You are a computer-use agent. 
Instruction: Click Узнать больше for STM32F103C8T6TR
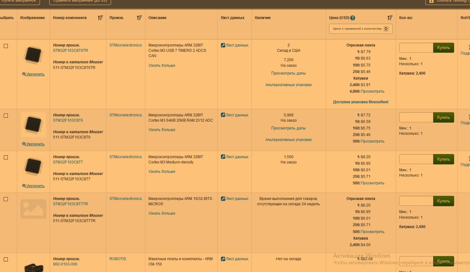(x=162, y=66)
